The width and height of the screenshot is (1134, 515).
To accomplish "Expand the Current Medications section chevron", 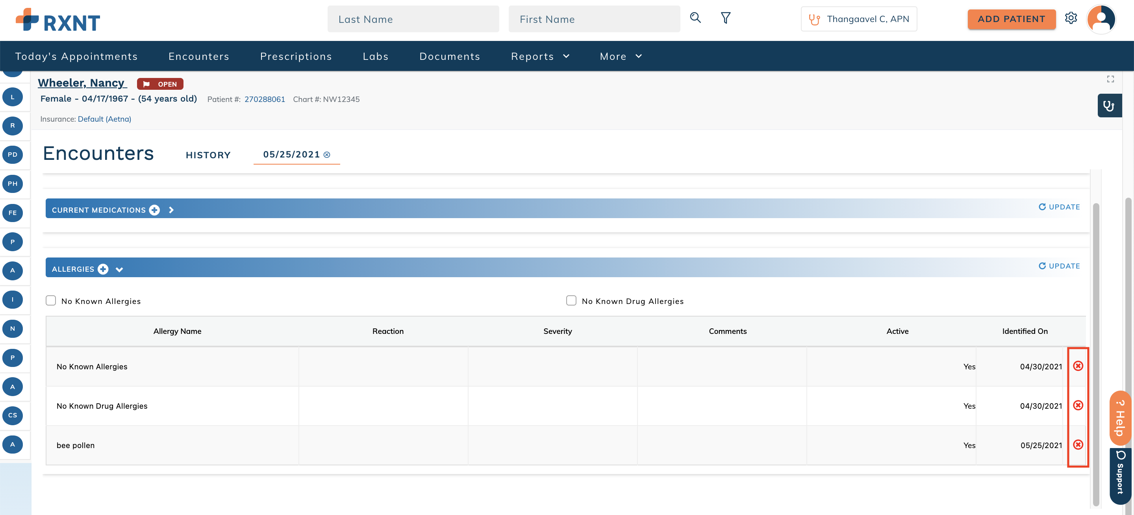I will point(171,210).
